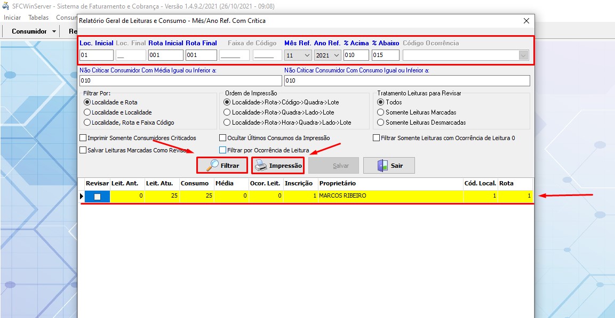This screenshot has height=318, width=615.
Task: Open the Mês Ref. dropdown
Action: click(x=307, y=55)
